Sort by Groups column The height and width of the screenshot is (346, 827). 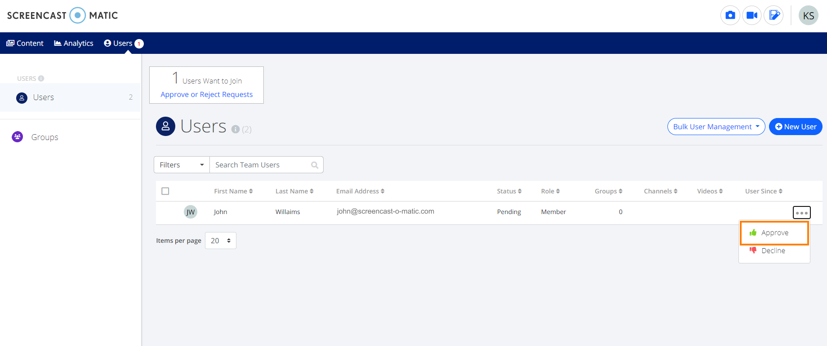click(609, 191)
